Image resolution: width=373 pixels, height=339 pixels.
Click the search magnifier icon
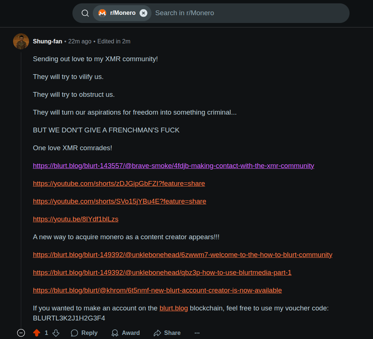coord(85,13)
